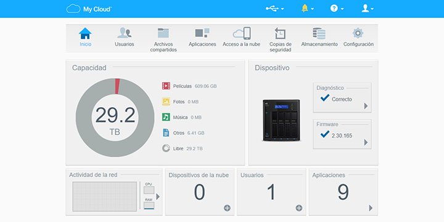Expand the Aplicaciones details arrow
The width and height of the screenshot is (444, 222).
pos(371,208)
